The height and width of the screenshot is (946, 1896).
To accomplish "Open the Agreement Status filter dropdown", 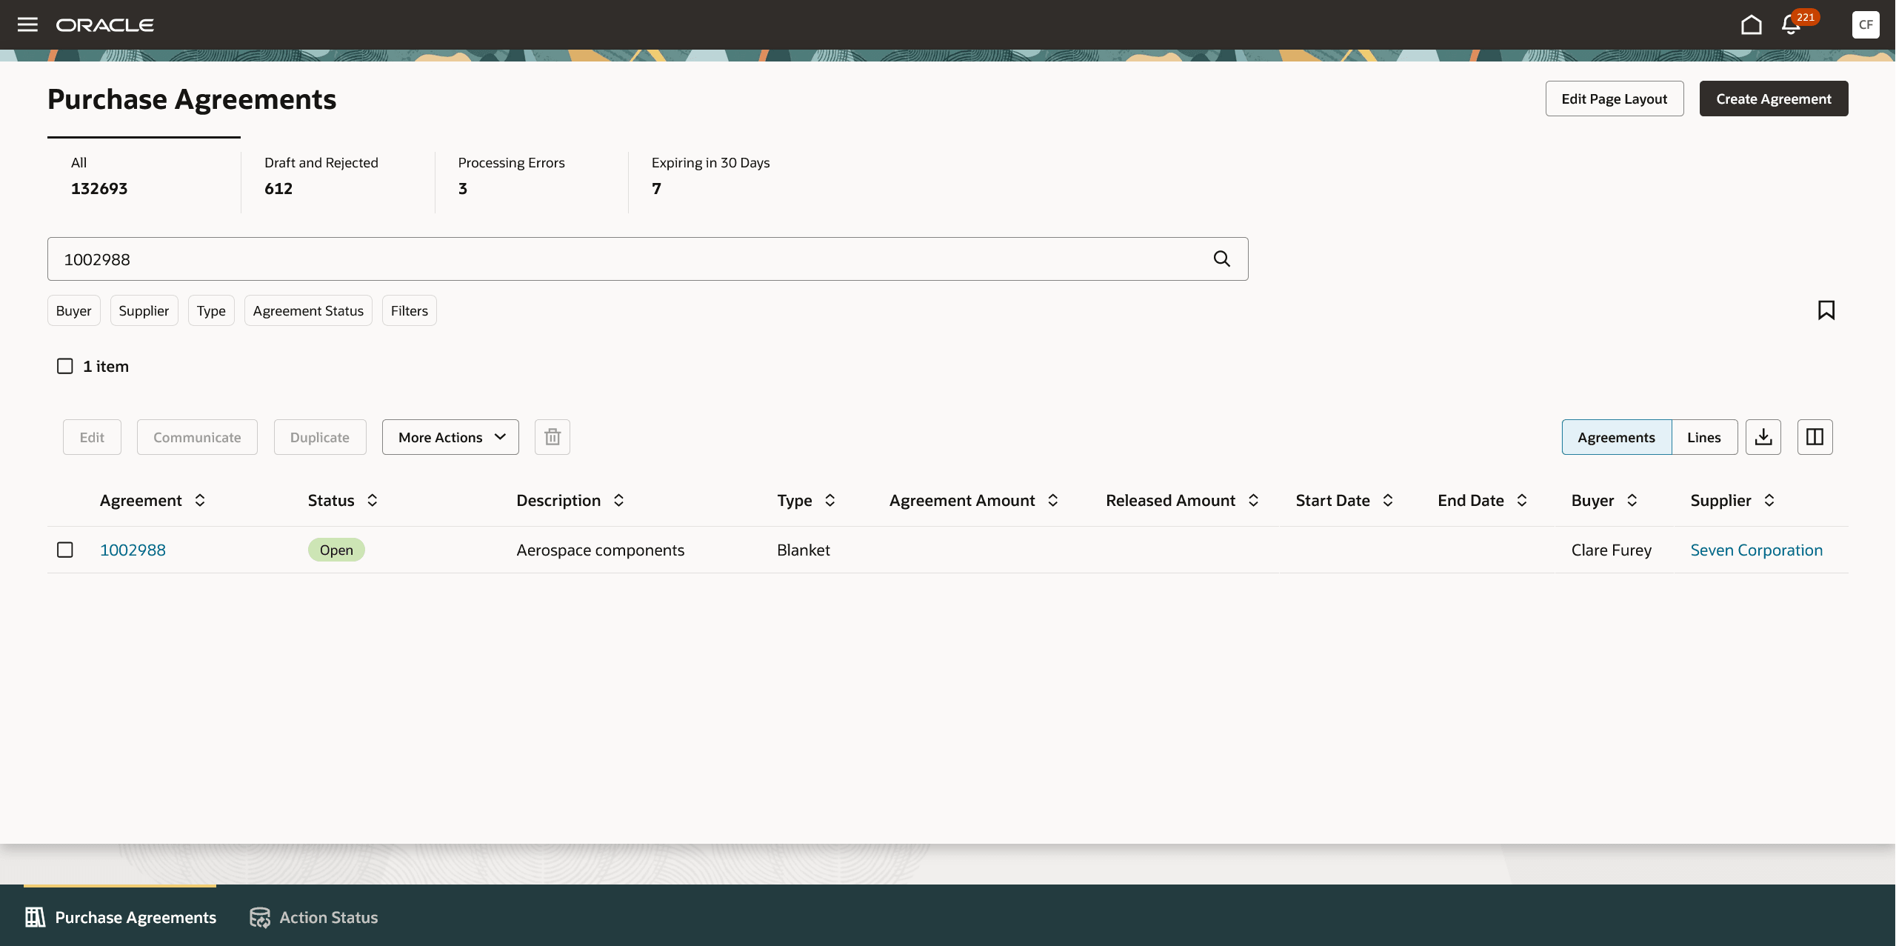I will tap(308, 310).
